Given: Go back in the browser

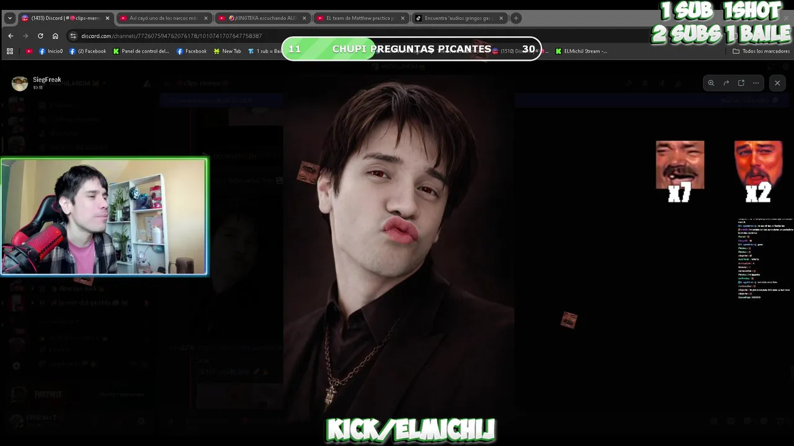Looking at the screenshot, I should [x=11, y=36].
